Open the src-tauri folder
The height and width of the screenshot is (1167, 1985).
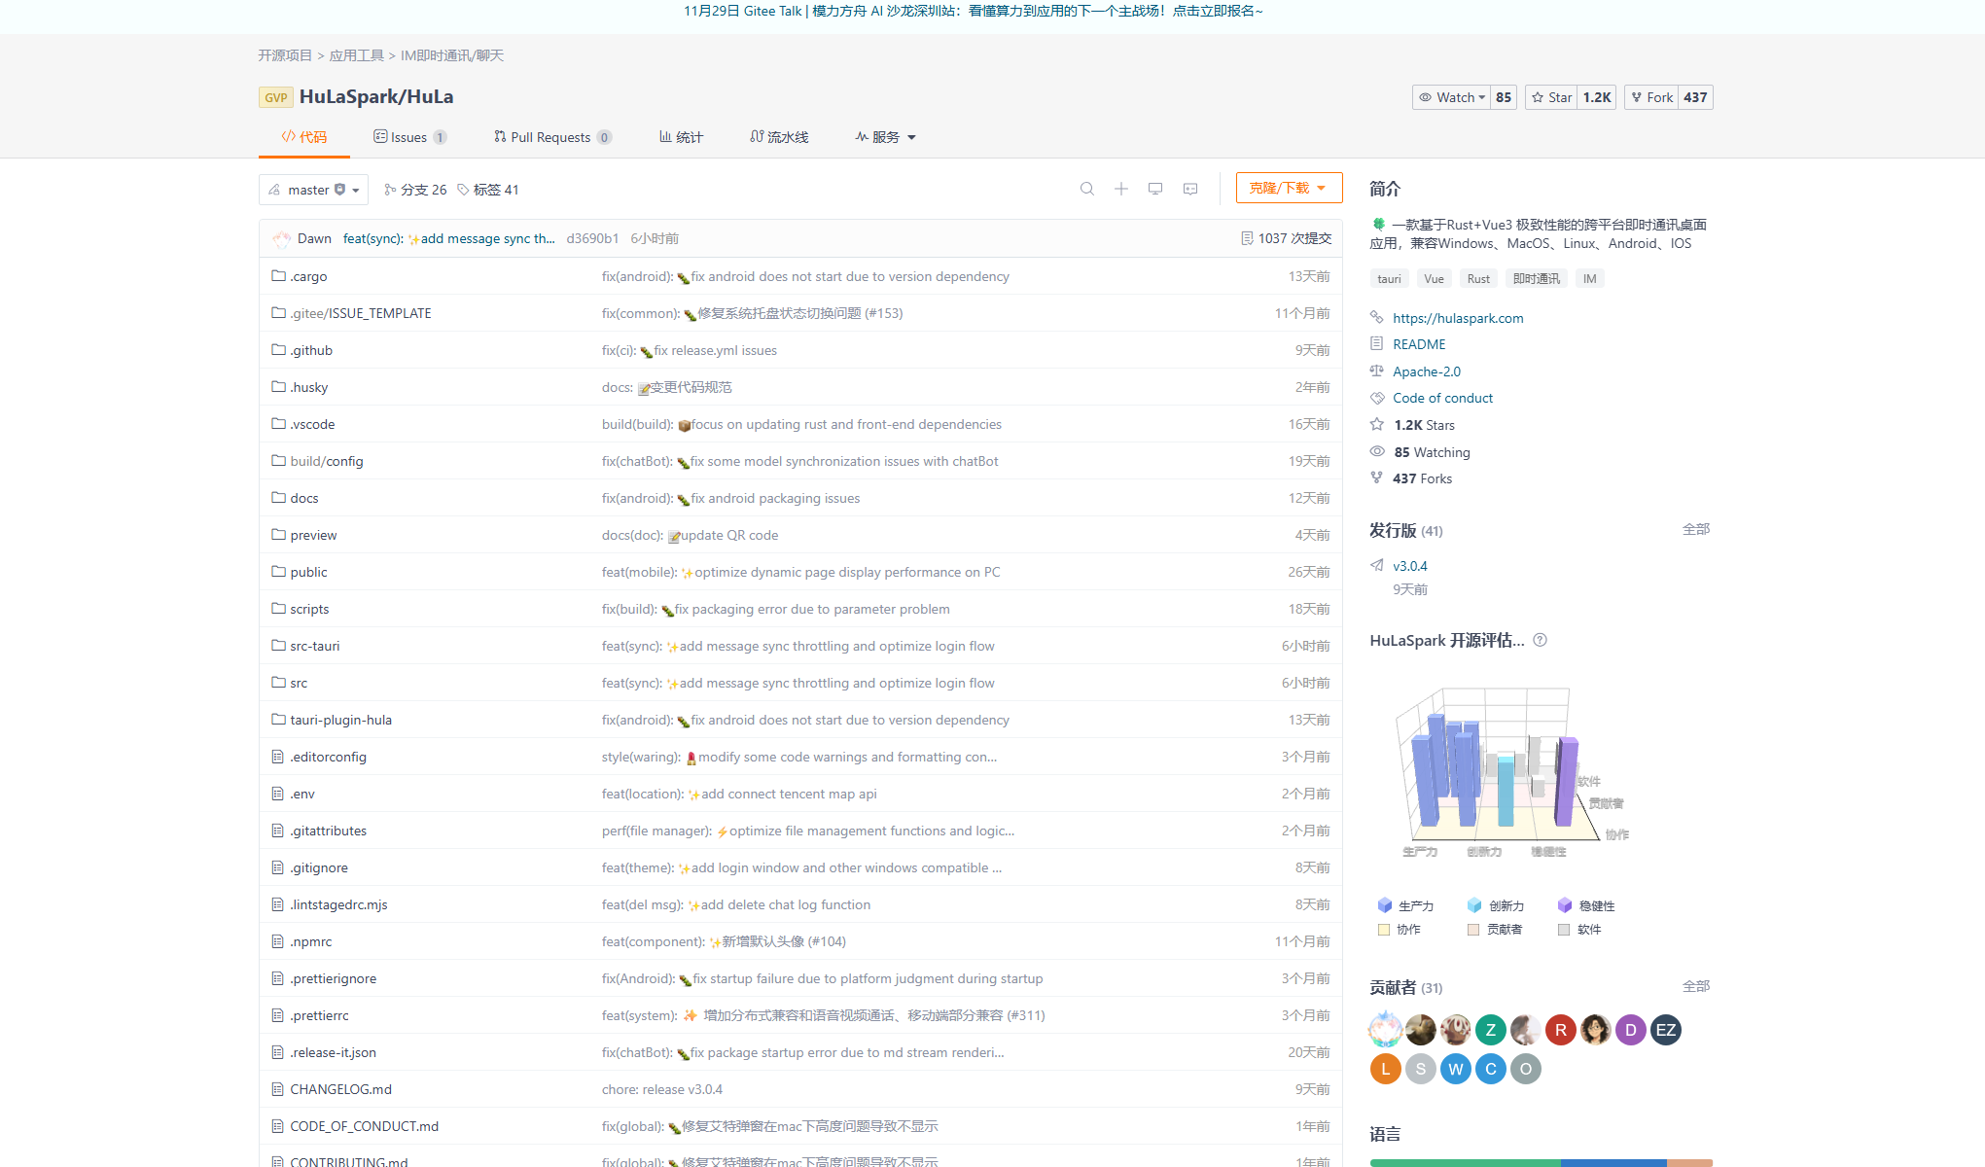click(314, 646)
